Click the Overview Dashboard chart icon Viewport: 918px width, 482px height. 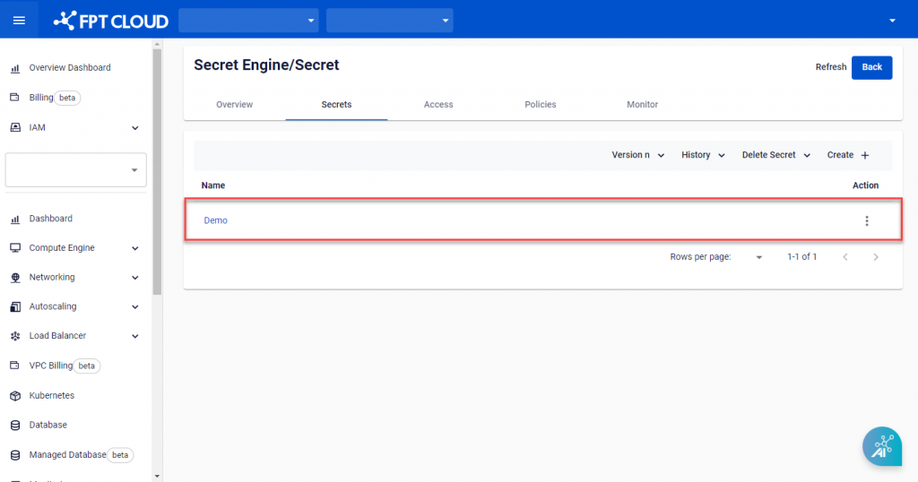click(x=14, y=68)
